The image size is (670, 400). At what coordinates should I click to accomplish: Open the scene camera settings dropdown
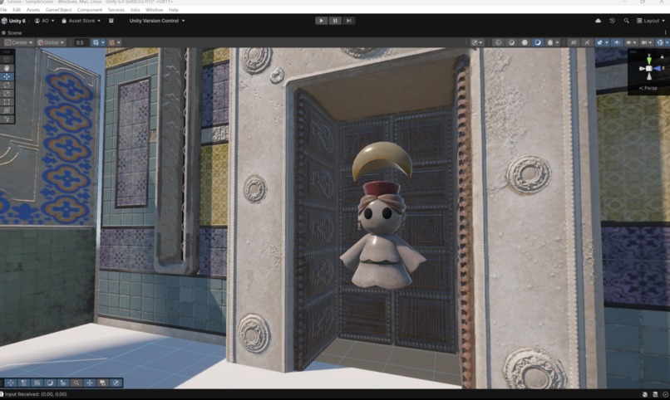tap(646, 42)
